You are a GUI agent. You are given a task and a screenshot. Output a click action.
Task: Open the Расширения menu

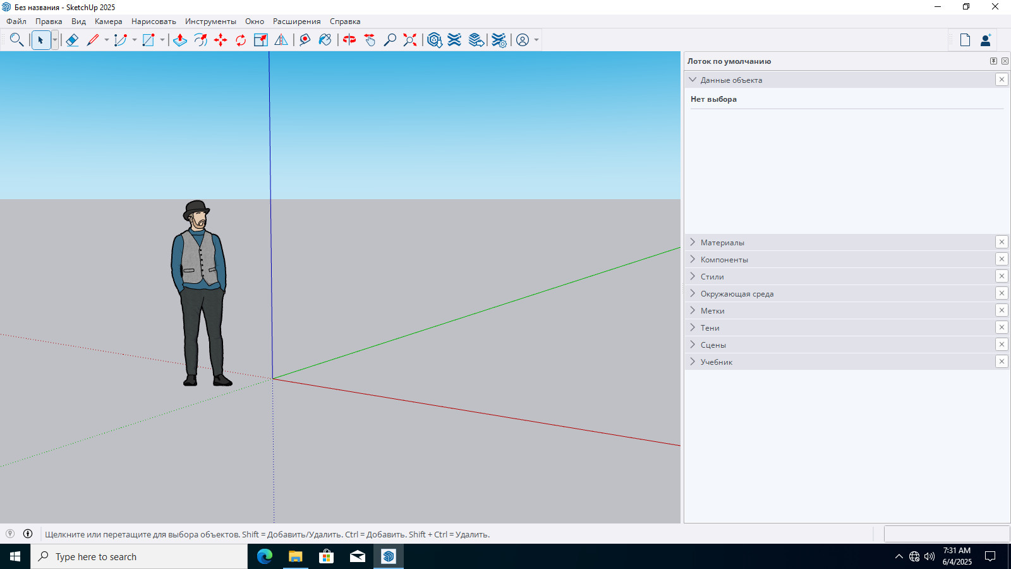tap(297, 21)
